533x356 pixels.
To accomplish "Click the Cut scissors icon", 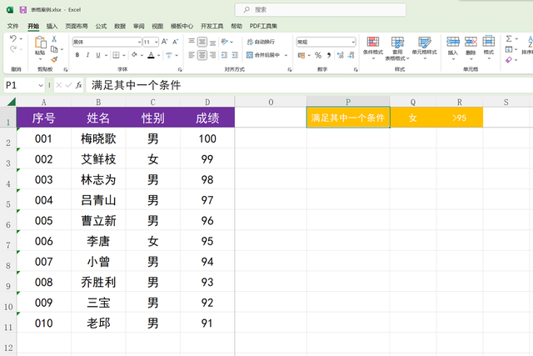I will tap(55, 39).
